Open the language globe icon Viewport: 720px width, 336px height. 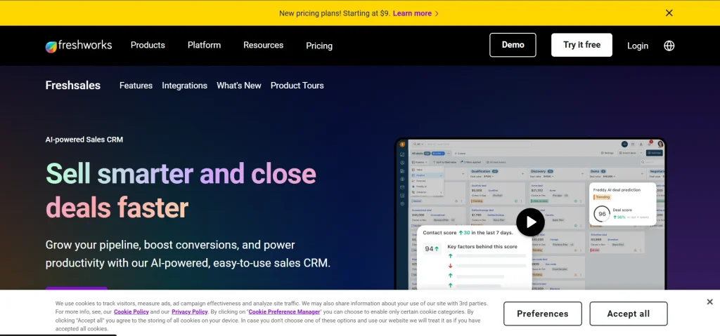click(x=669, y=46)
